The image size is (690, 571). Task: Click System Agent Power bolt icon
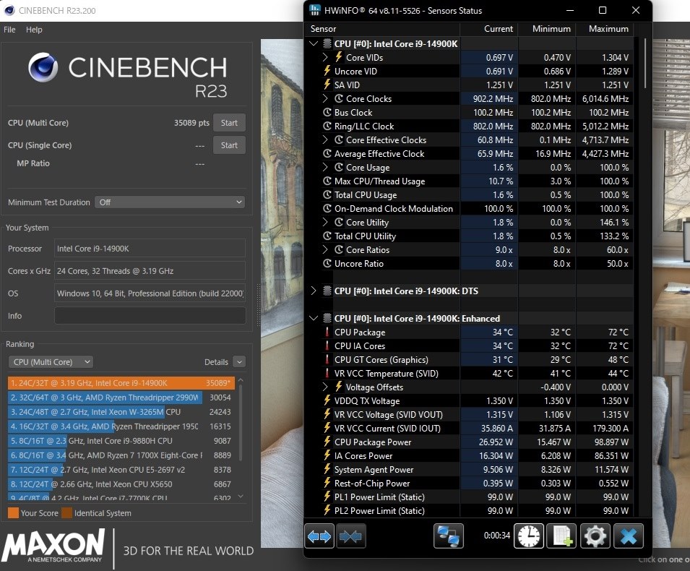coord(327,469)
